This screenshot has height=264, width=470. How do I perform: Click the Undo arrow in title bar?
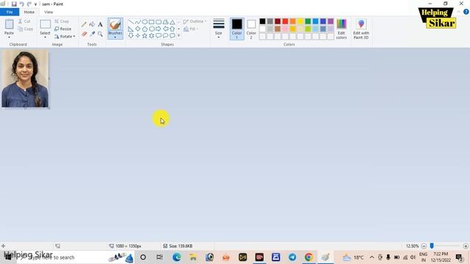(21, 4)
